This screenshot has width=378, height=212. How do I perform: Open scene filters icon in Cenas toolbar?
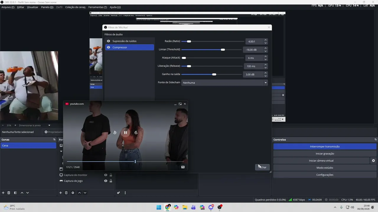point(15,193)
